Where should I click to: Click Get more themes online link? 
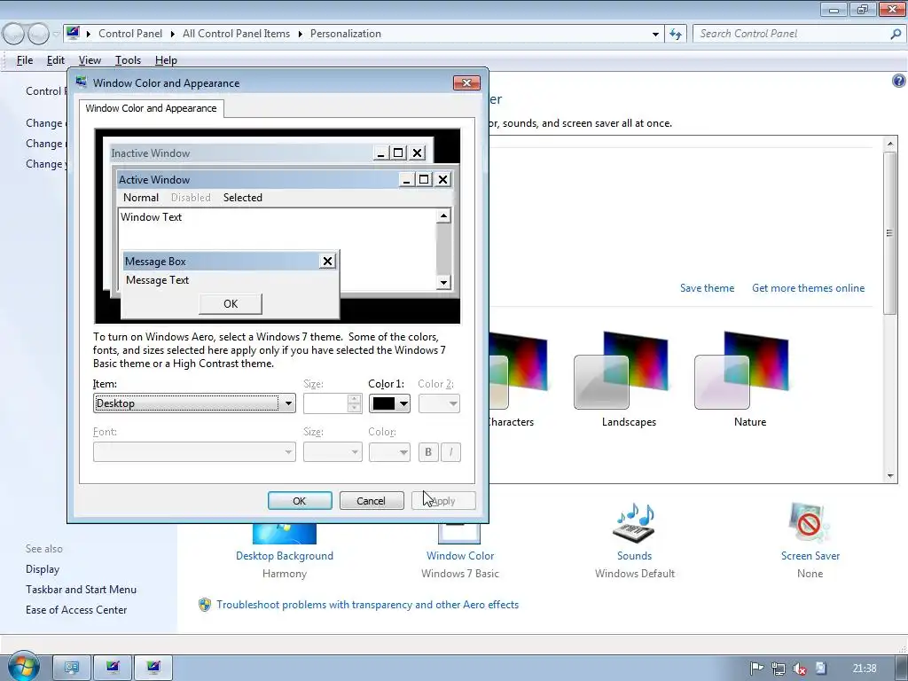pyautogui.click(x=808, y=288)
